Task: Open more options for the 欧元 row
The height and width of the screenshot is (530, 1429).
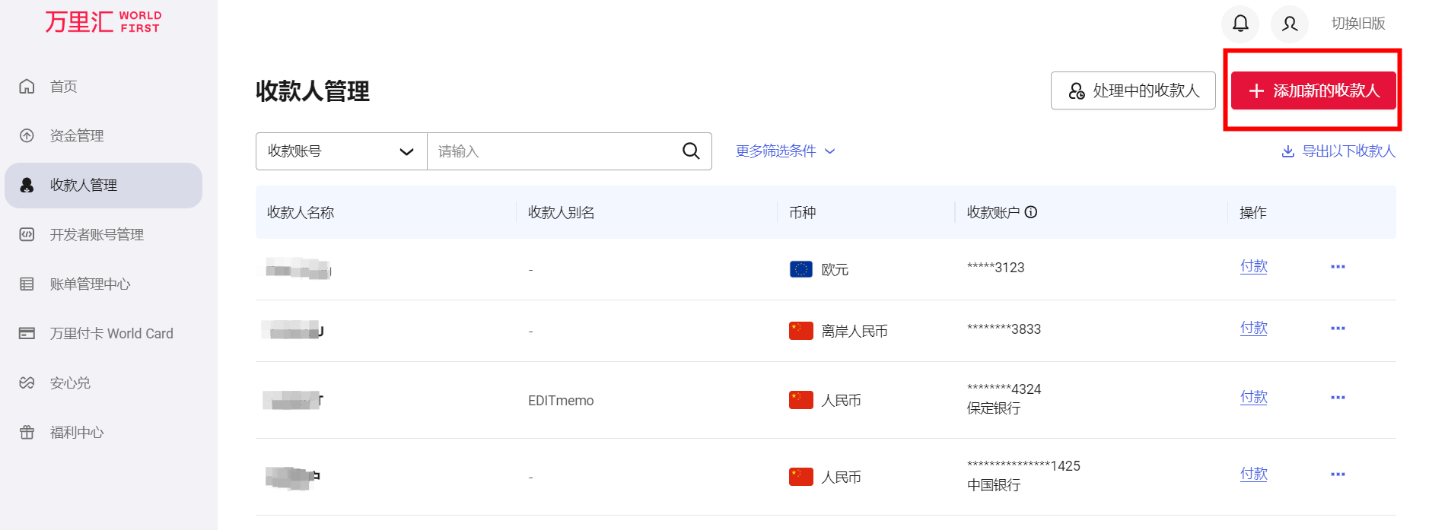Action: [x=1338, y=267]
